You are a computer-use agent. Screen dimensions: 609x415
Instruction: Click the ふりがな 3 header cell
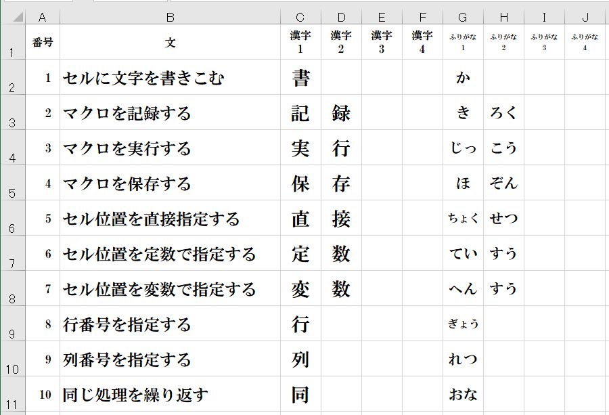coord(544,42)
